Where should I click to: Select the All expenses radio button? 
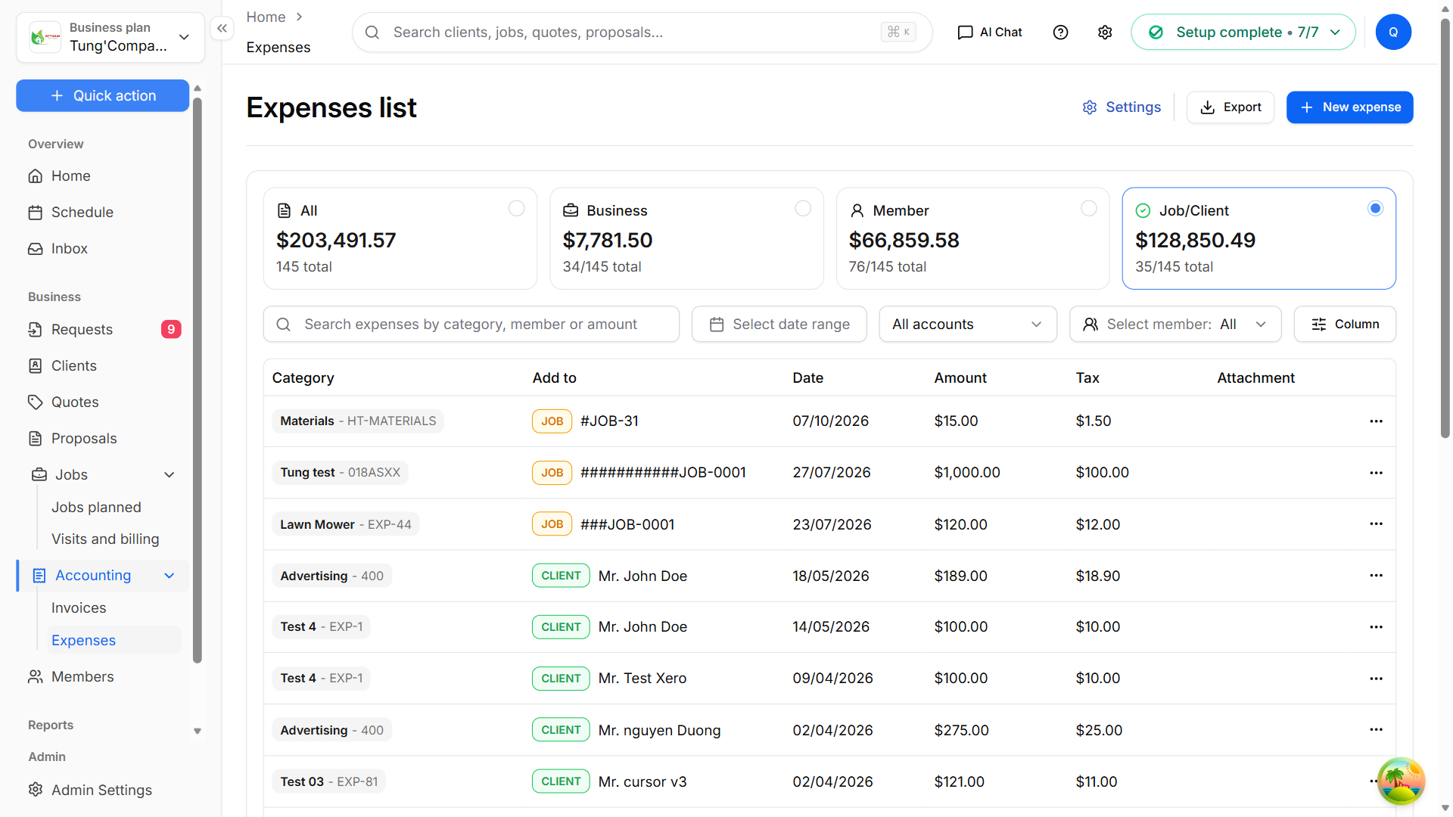pos(516,208)
